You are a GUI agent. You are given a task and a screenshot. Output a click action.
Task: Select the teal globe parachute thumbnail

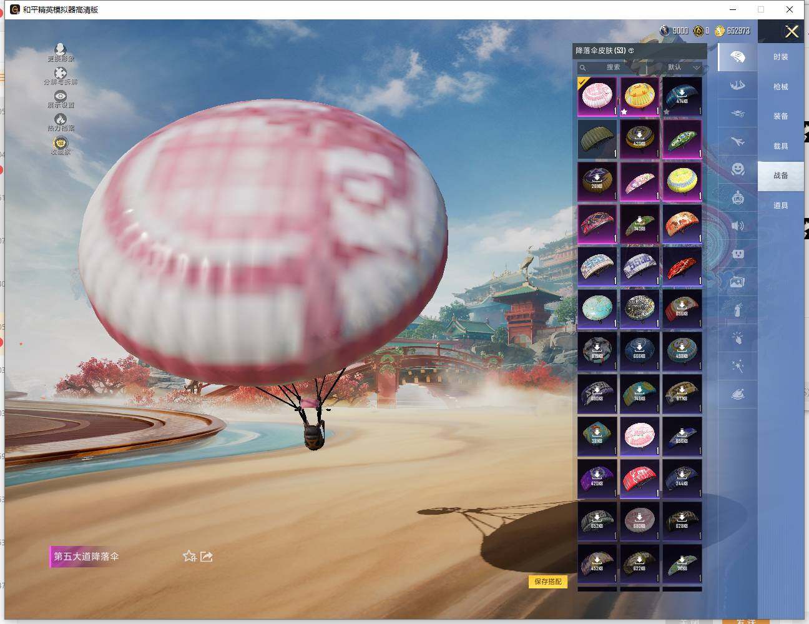tap(597, 309)
